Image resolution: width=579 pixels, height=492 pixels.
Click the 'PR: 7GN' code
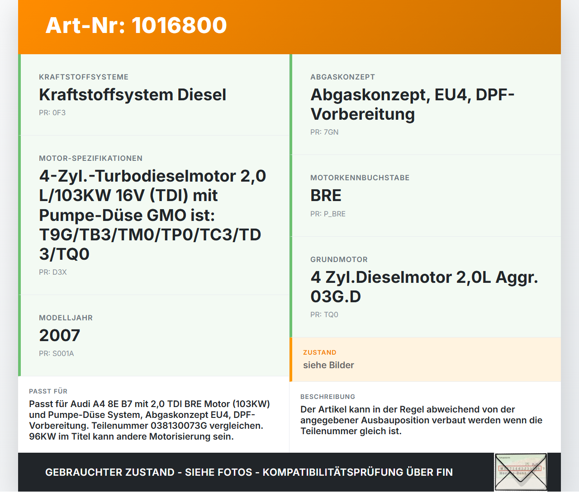point(324,132)
